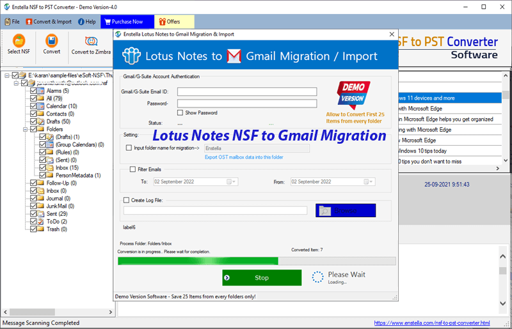Open the enstella.com nsf-to-pst-converter link
This screenshot has width=512, height=329.
[431, 323]
